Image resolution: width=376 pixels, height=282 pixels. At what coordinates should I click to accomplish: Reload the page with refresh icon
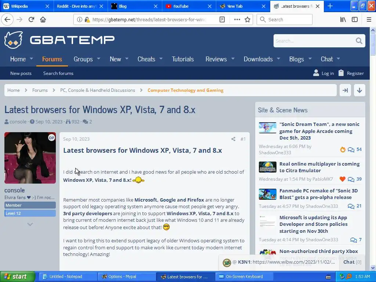(31, 19)
